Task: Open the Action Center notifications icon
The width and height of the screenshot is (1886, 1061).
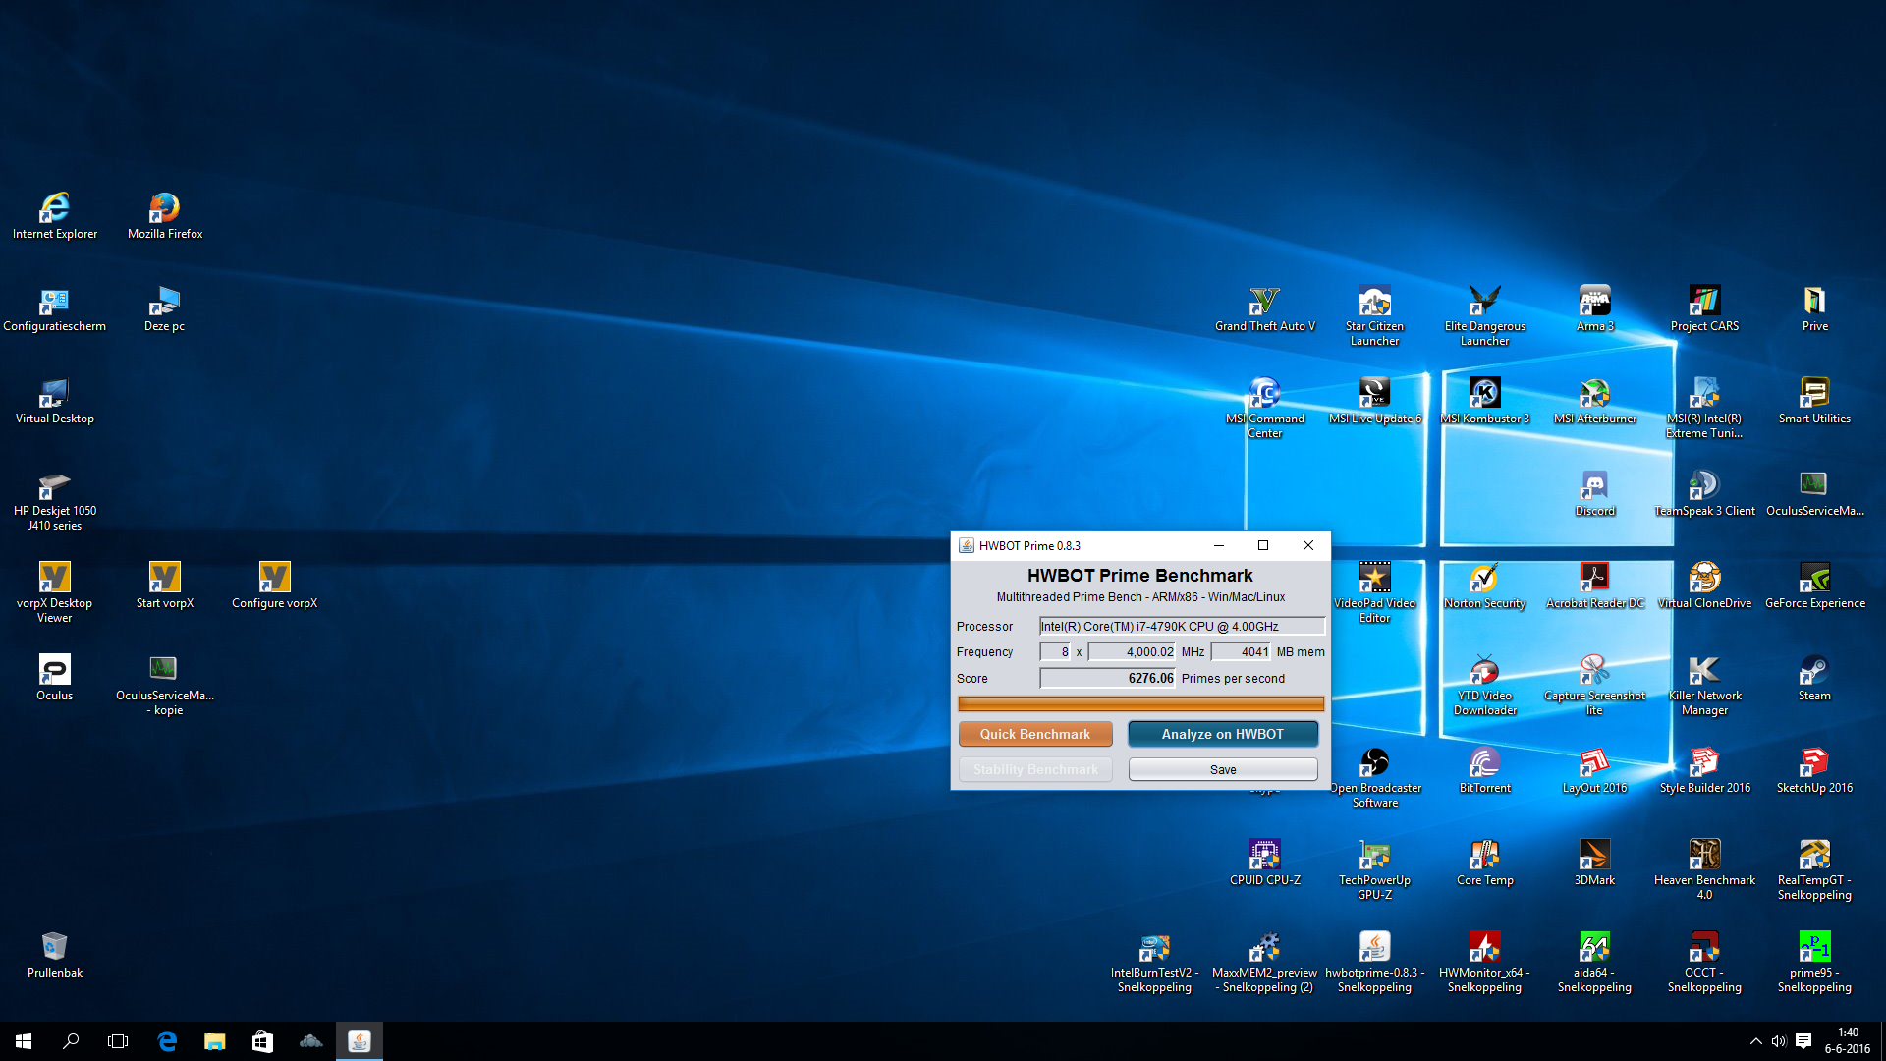Action: coord(1803,1041)
